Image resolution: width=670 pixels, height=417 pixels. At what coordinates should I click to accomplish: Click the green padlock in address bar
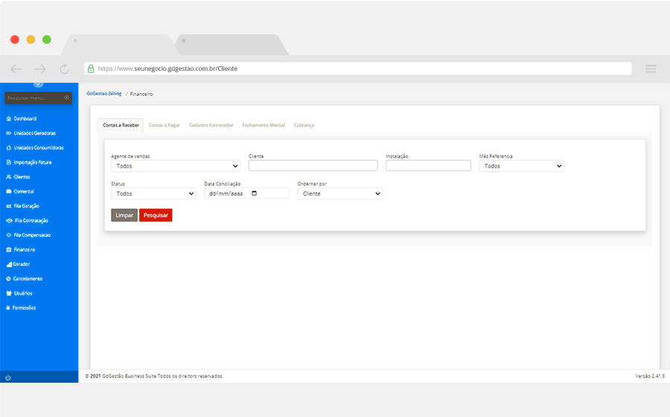pyautogui.click(x=91, y=69)
